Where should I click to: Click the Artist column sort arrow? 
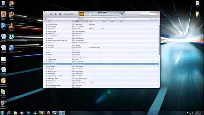[87, 22]
